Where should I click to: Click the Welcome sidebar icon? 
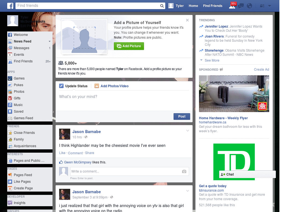[x=10, y=35]
